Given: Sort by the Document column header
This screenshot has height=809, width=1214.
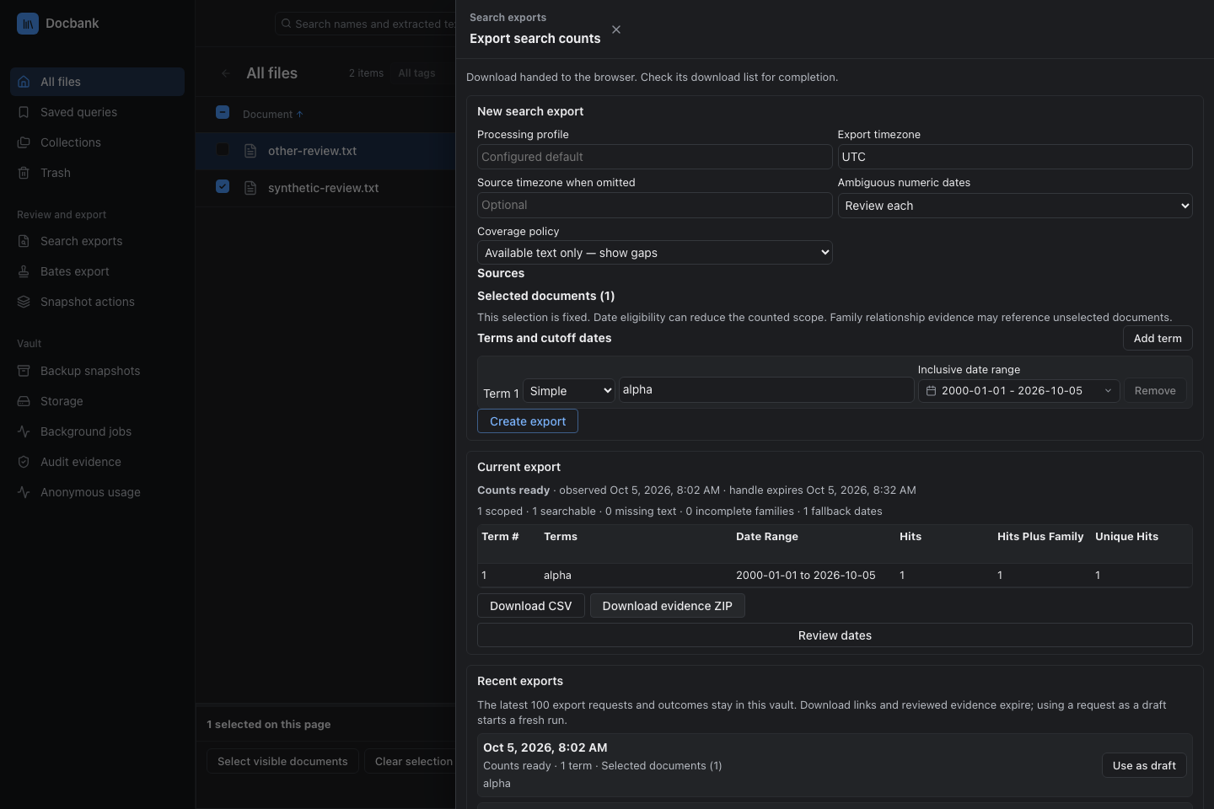Looking at the screenshot, I should [272, 115].
